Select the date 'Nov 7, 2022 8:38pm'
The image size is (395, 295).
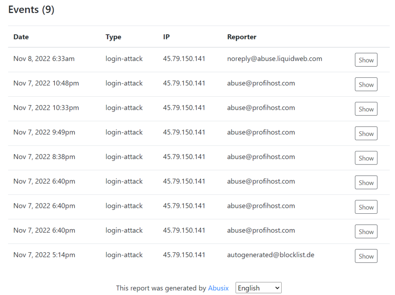[x=44, y=157]
